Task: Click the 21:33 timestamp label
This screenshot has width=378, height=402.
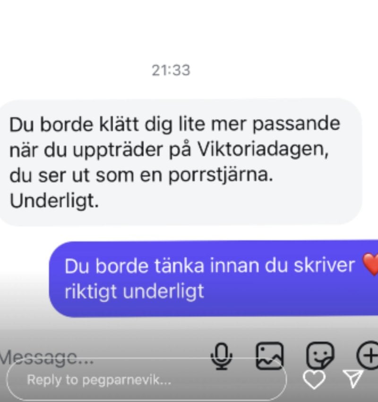Action: 171,70
